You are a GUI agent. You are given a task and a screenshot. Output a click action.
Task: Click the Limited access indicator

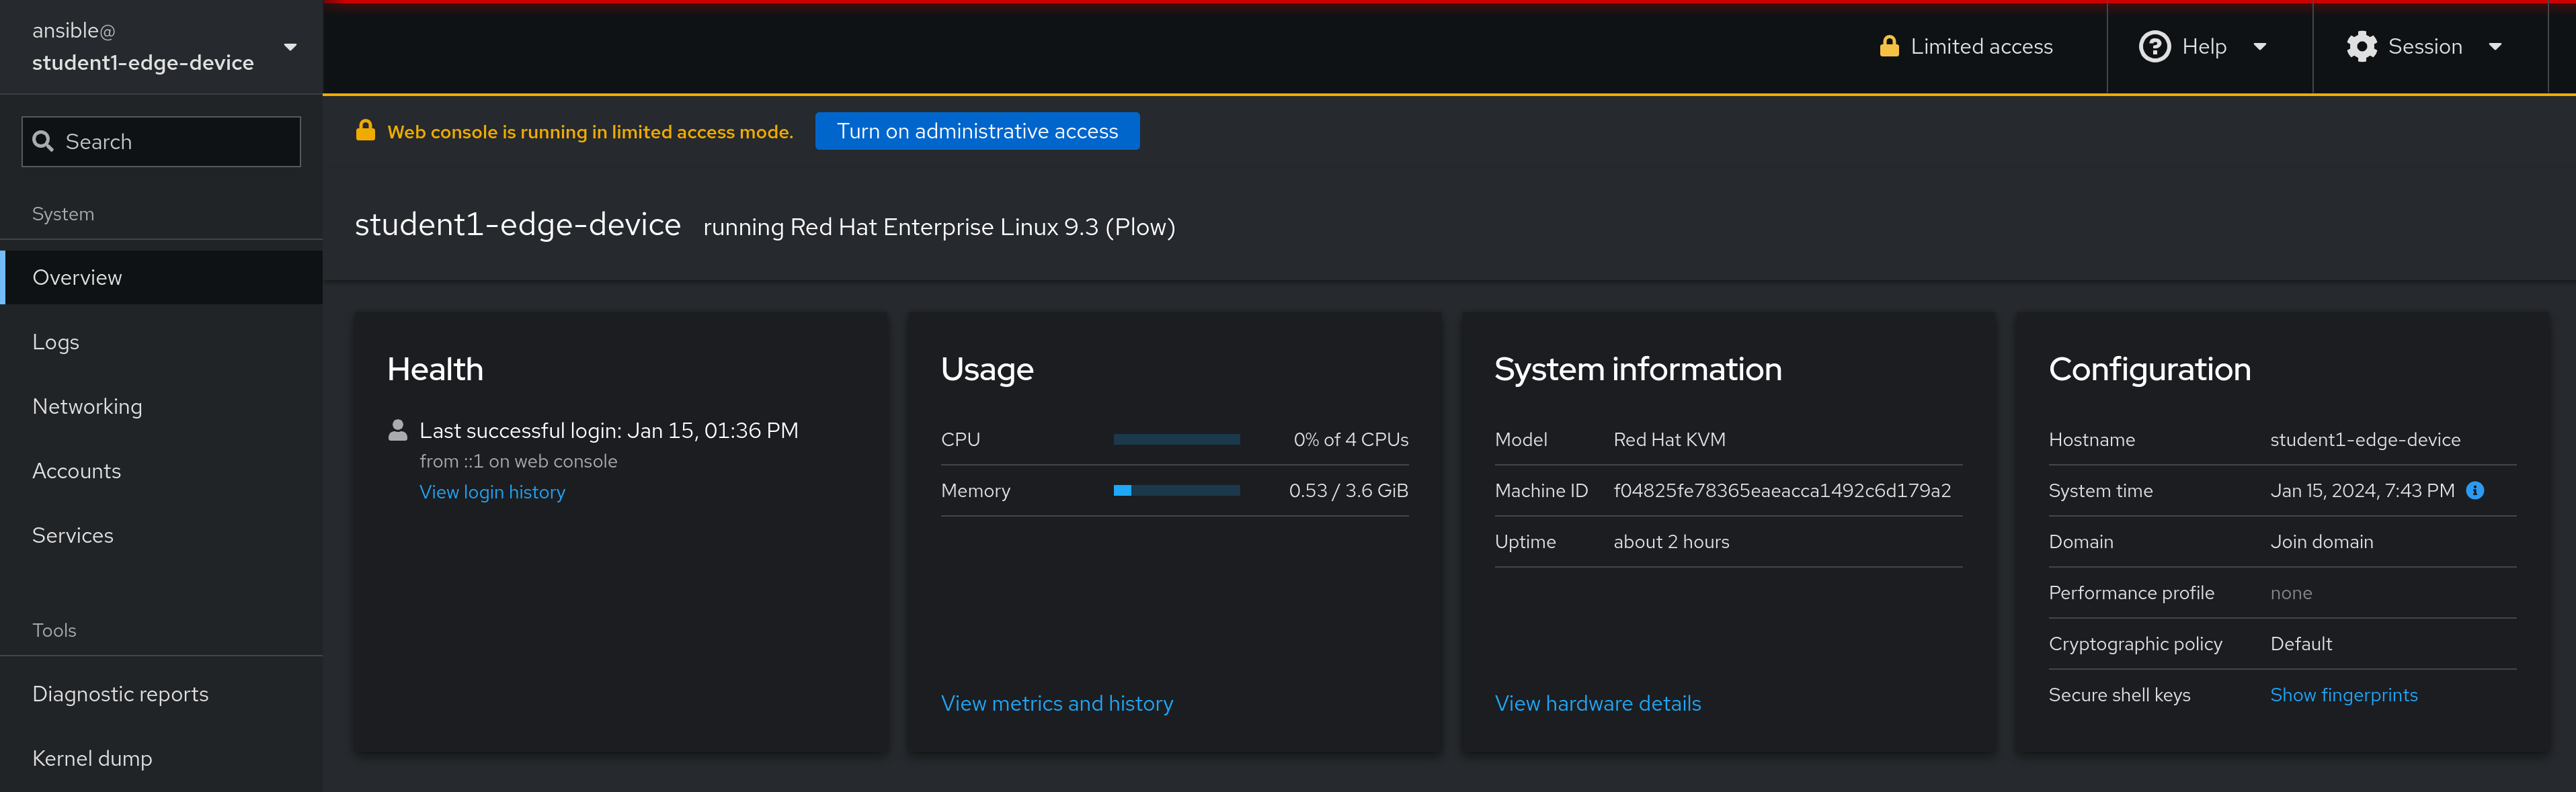[x=1966, y=46]
